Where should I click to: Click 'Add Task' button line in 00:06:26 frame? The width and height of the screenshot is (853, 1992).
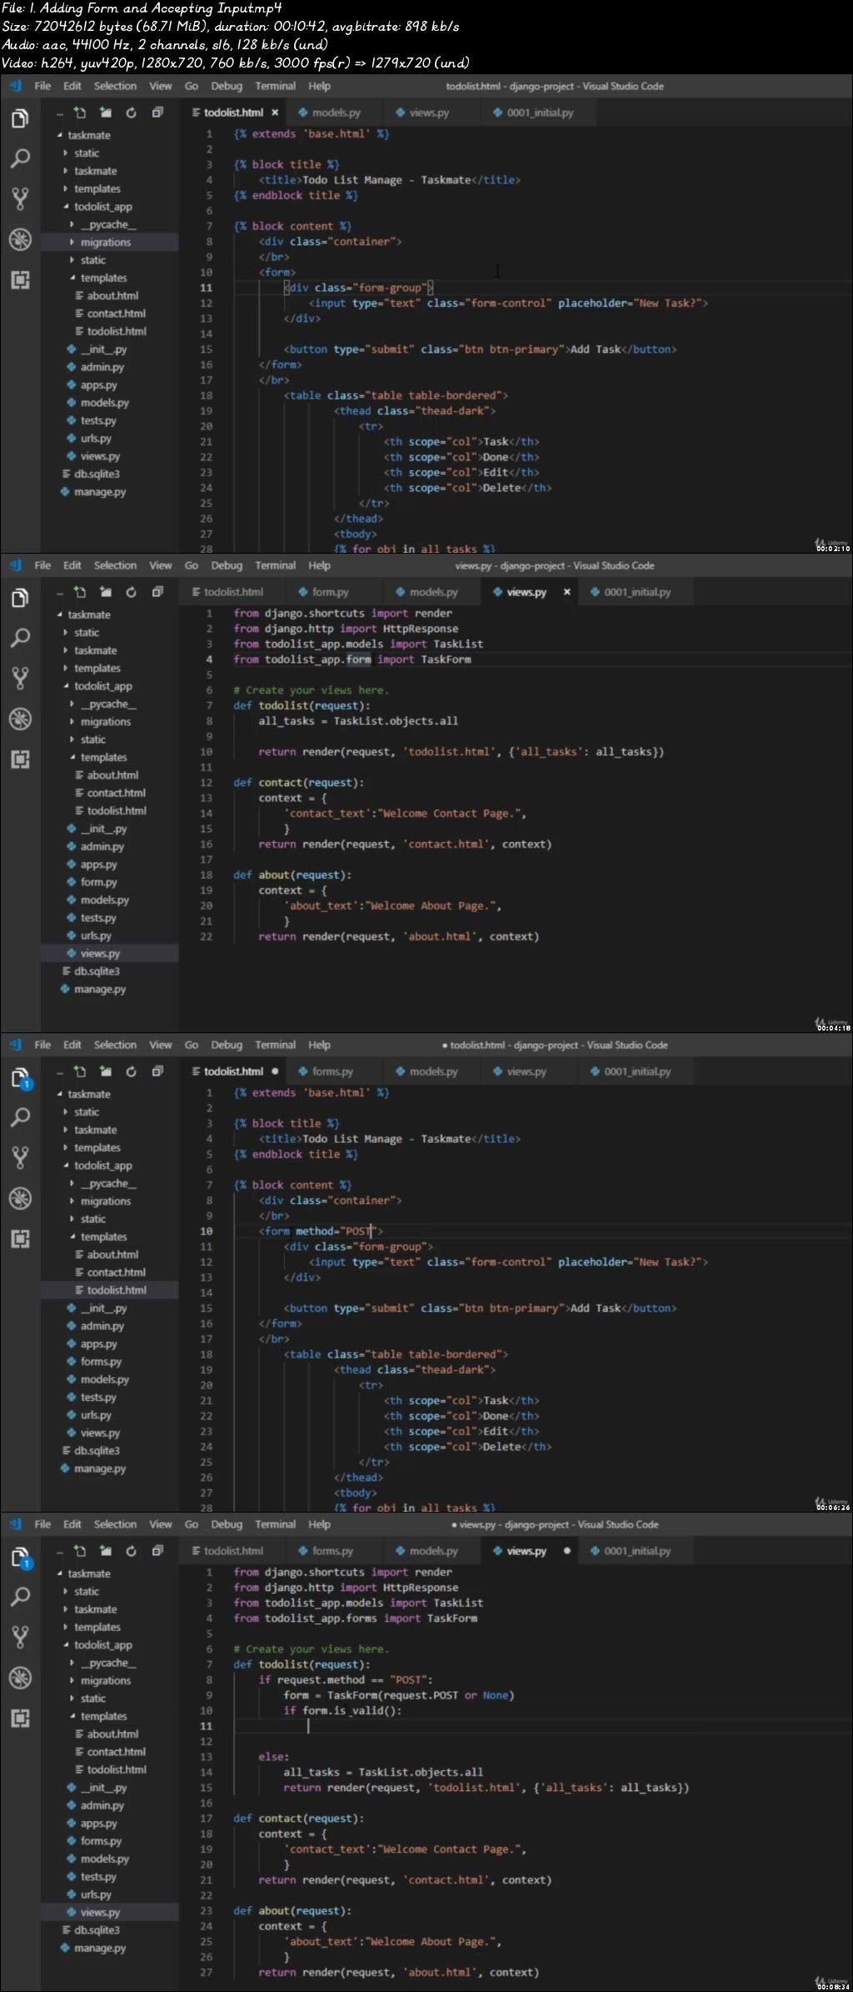pyautogui.click(x=480, y=1308)
